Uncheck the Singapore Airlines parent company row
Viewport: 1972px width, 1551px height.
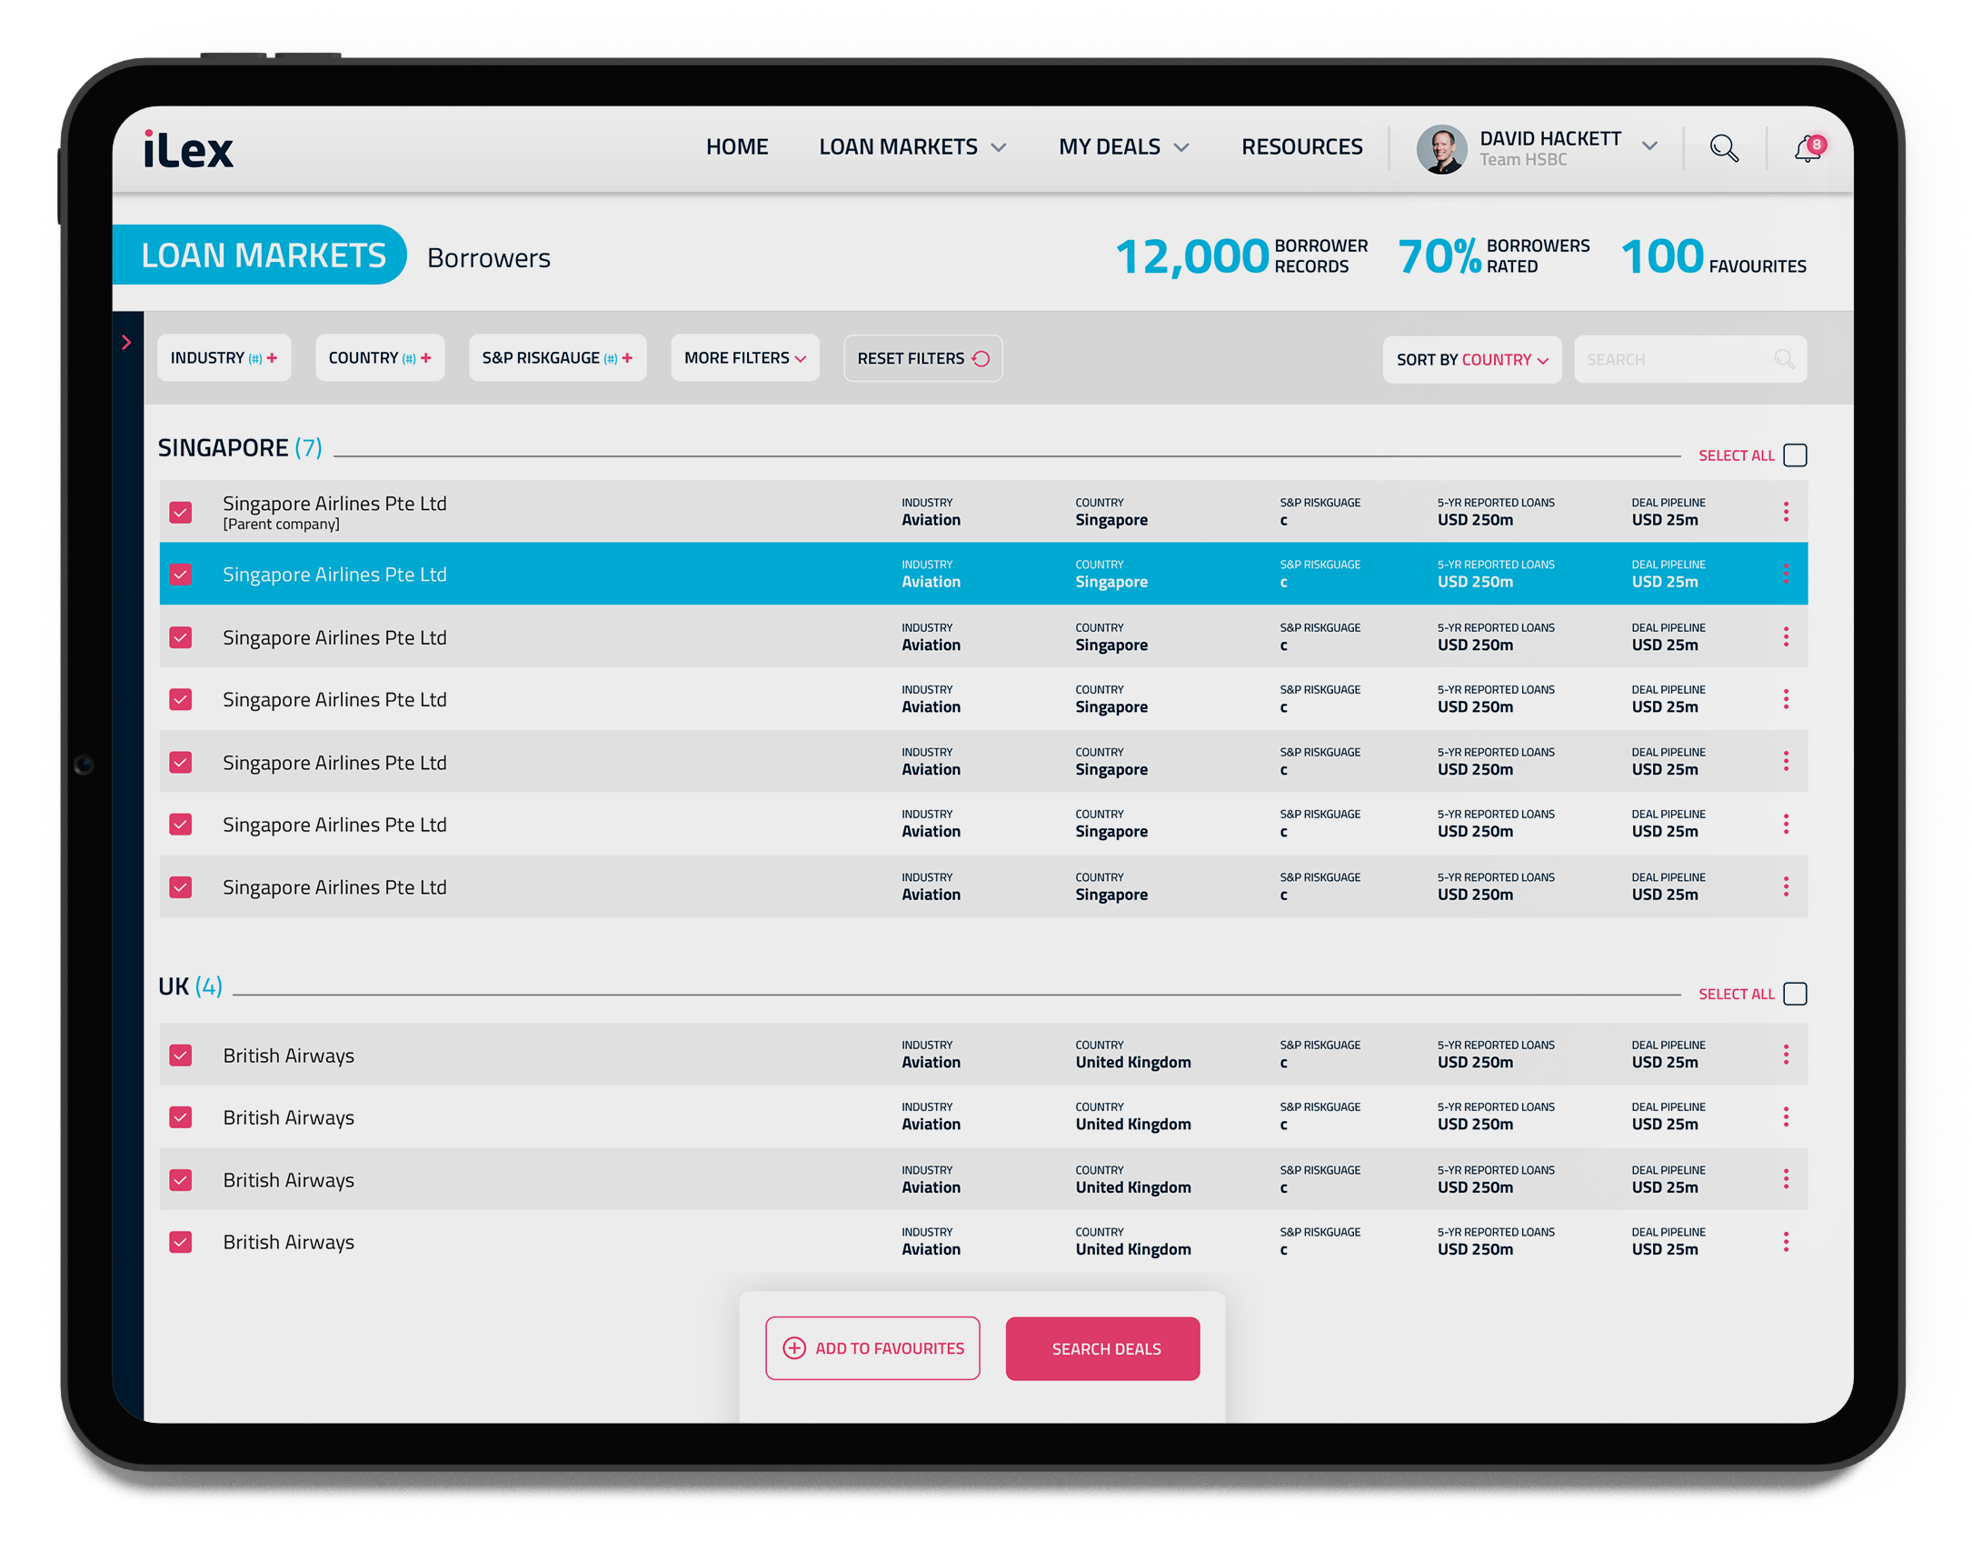click(181, 512)
